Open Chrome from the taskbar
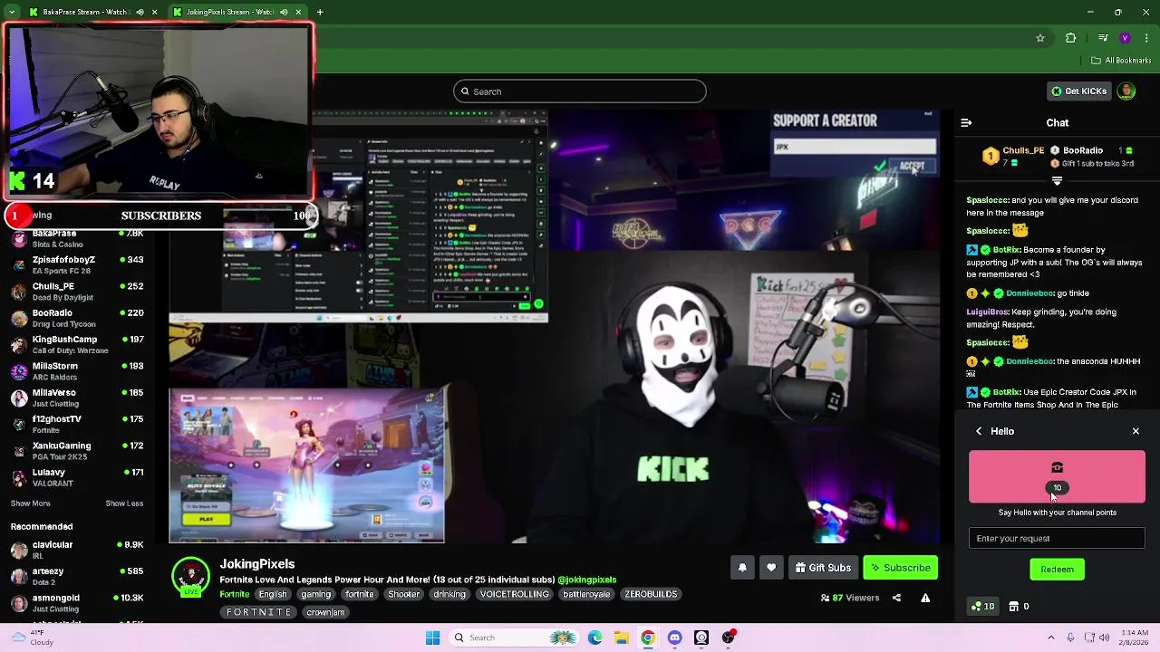Screen dimensions: 1160x652 [648, 638]
